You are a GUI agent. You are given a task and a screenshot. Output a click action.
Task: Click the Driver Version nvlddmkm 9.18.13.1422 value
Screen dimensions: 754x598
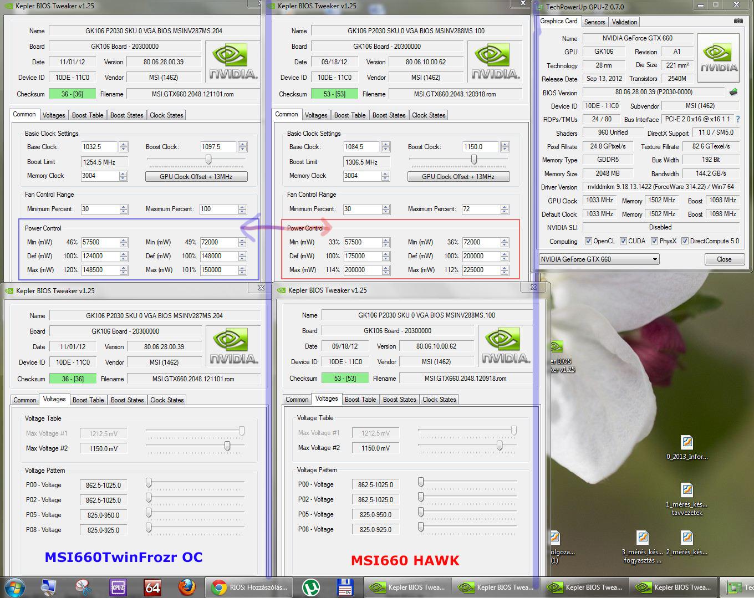coord(661,187)
